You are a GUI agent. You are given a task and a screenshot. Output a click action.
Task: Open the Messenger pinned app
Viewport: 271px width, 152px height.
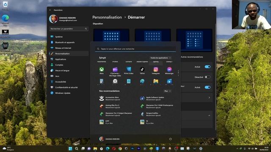tap(169, 71)
